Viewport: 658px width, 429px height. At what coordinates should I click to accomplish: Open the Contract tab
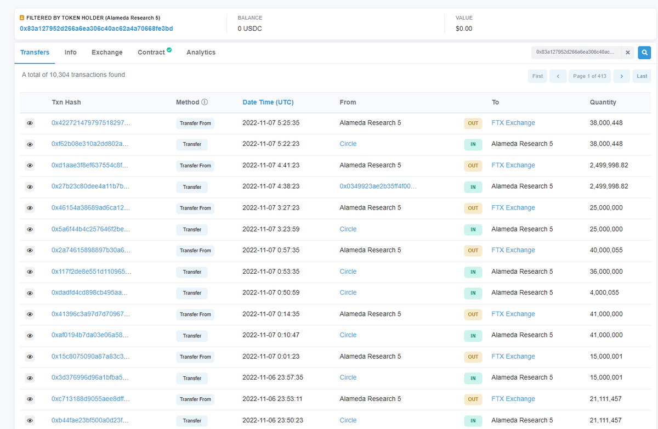[151, 53]
